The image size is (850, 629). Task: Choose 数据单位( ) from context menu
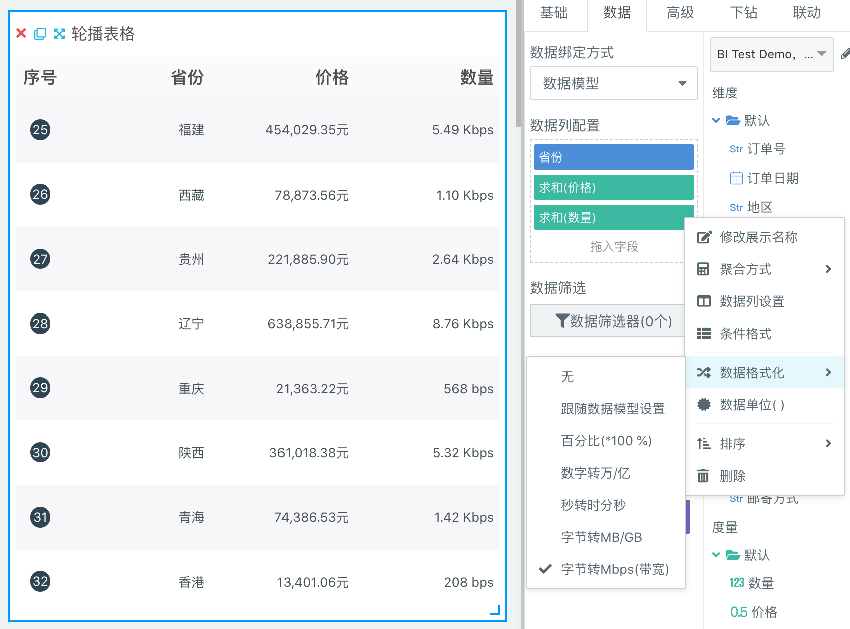765,405
